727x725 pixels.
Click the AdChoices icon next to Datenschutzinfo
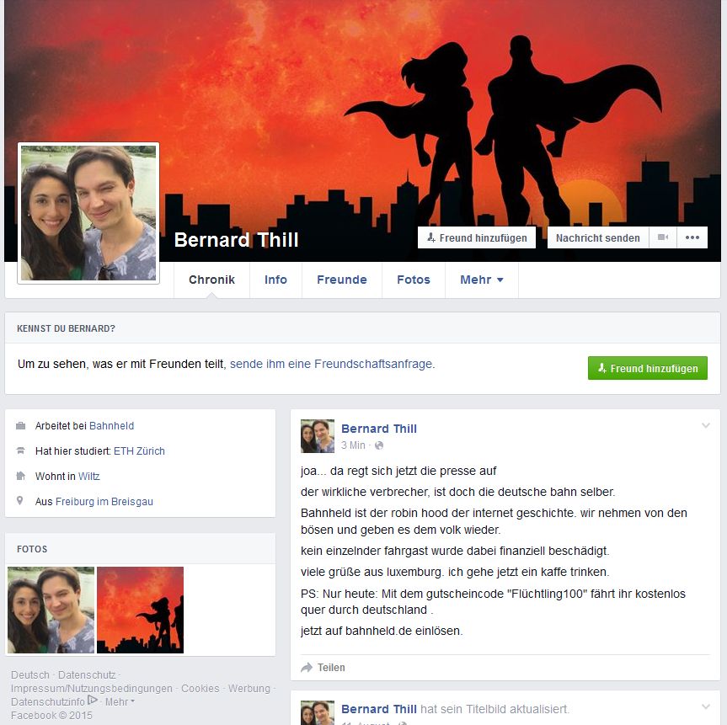point(93,700)
